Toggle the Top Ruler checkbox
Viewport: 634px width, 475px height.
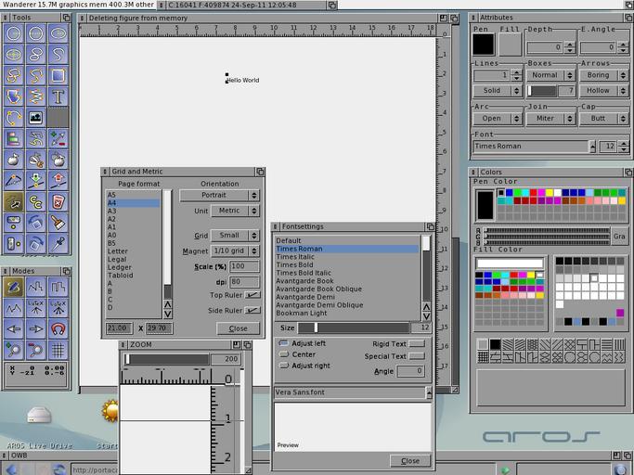[x=252, y=295]
